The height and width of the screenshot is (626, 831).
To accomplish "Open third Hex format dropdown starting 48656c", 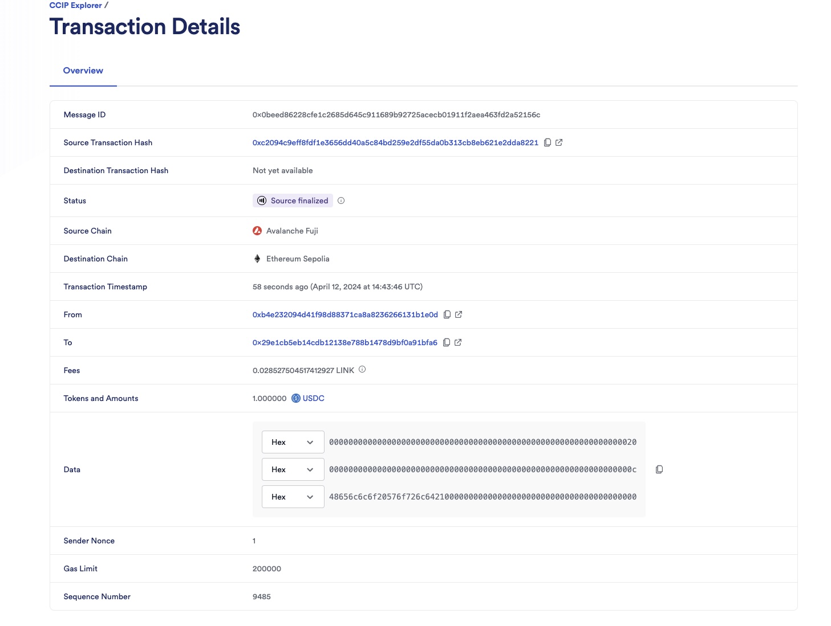I will pyautogui.click(x=293, y=497).
